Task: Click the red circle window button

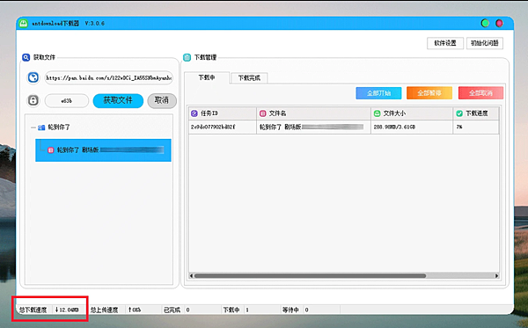Action: pos(499,23)
